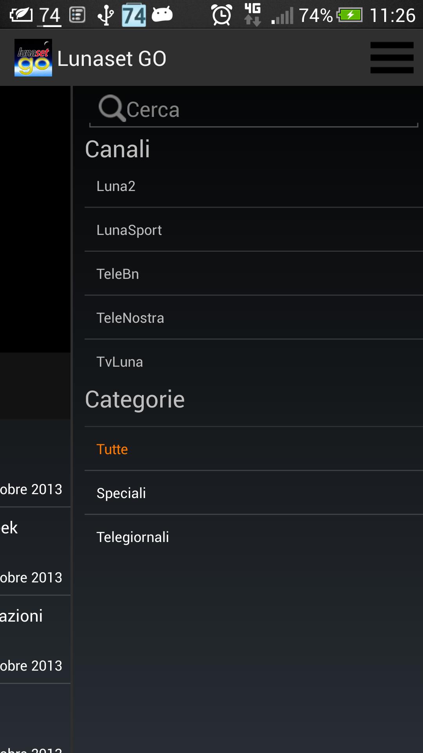Tap the Lunaset GO title text
Image resolution: width=423 pixels, height=753 pixels.
[112, 59]
